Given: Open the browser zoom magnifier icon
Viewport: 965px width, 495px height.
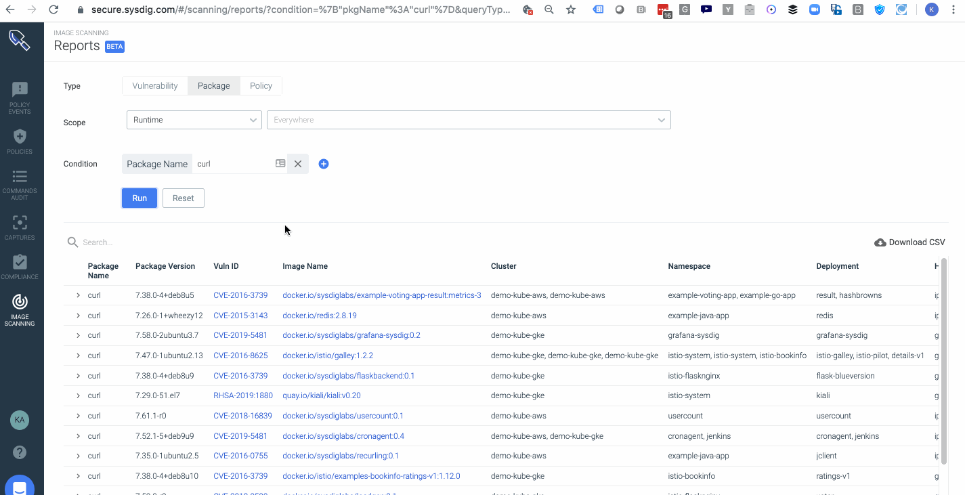Looking at the screenshot, I should pyautogui.click(x=549, y=10).
